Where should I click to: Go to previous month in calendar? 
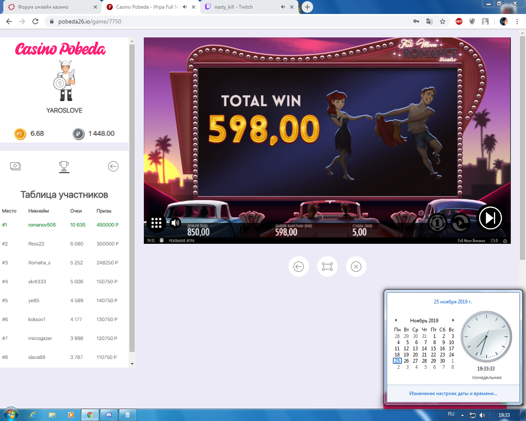(396, 320)
